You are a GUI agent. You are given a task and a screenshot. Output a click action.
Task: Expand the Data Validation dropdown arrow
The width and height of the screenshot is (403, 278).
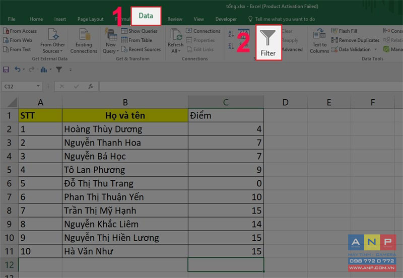tap(375, 49)
